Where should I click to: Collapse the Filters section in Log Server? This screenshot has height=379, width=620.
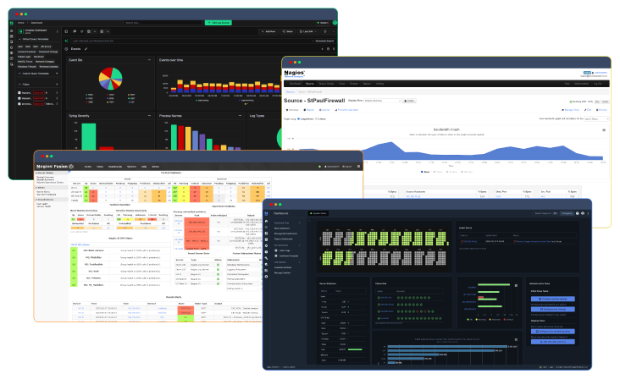coord(19,85)
